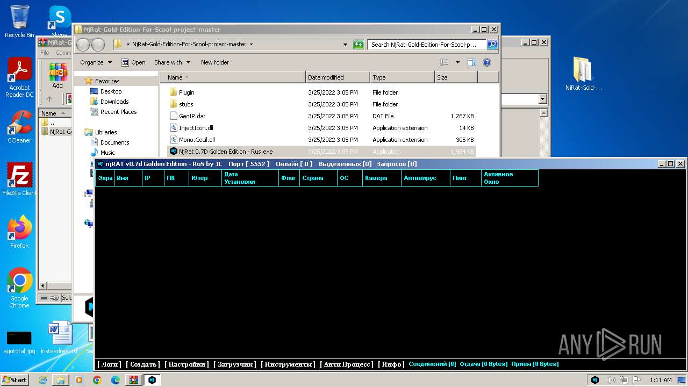Open the Инструменты tab
The width and height of the screenshot is (688, 387).
coord(288,364)
